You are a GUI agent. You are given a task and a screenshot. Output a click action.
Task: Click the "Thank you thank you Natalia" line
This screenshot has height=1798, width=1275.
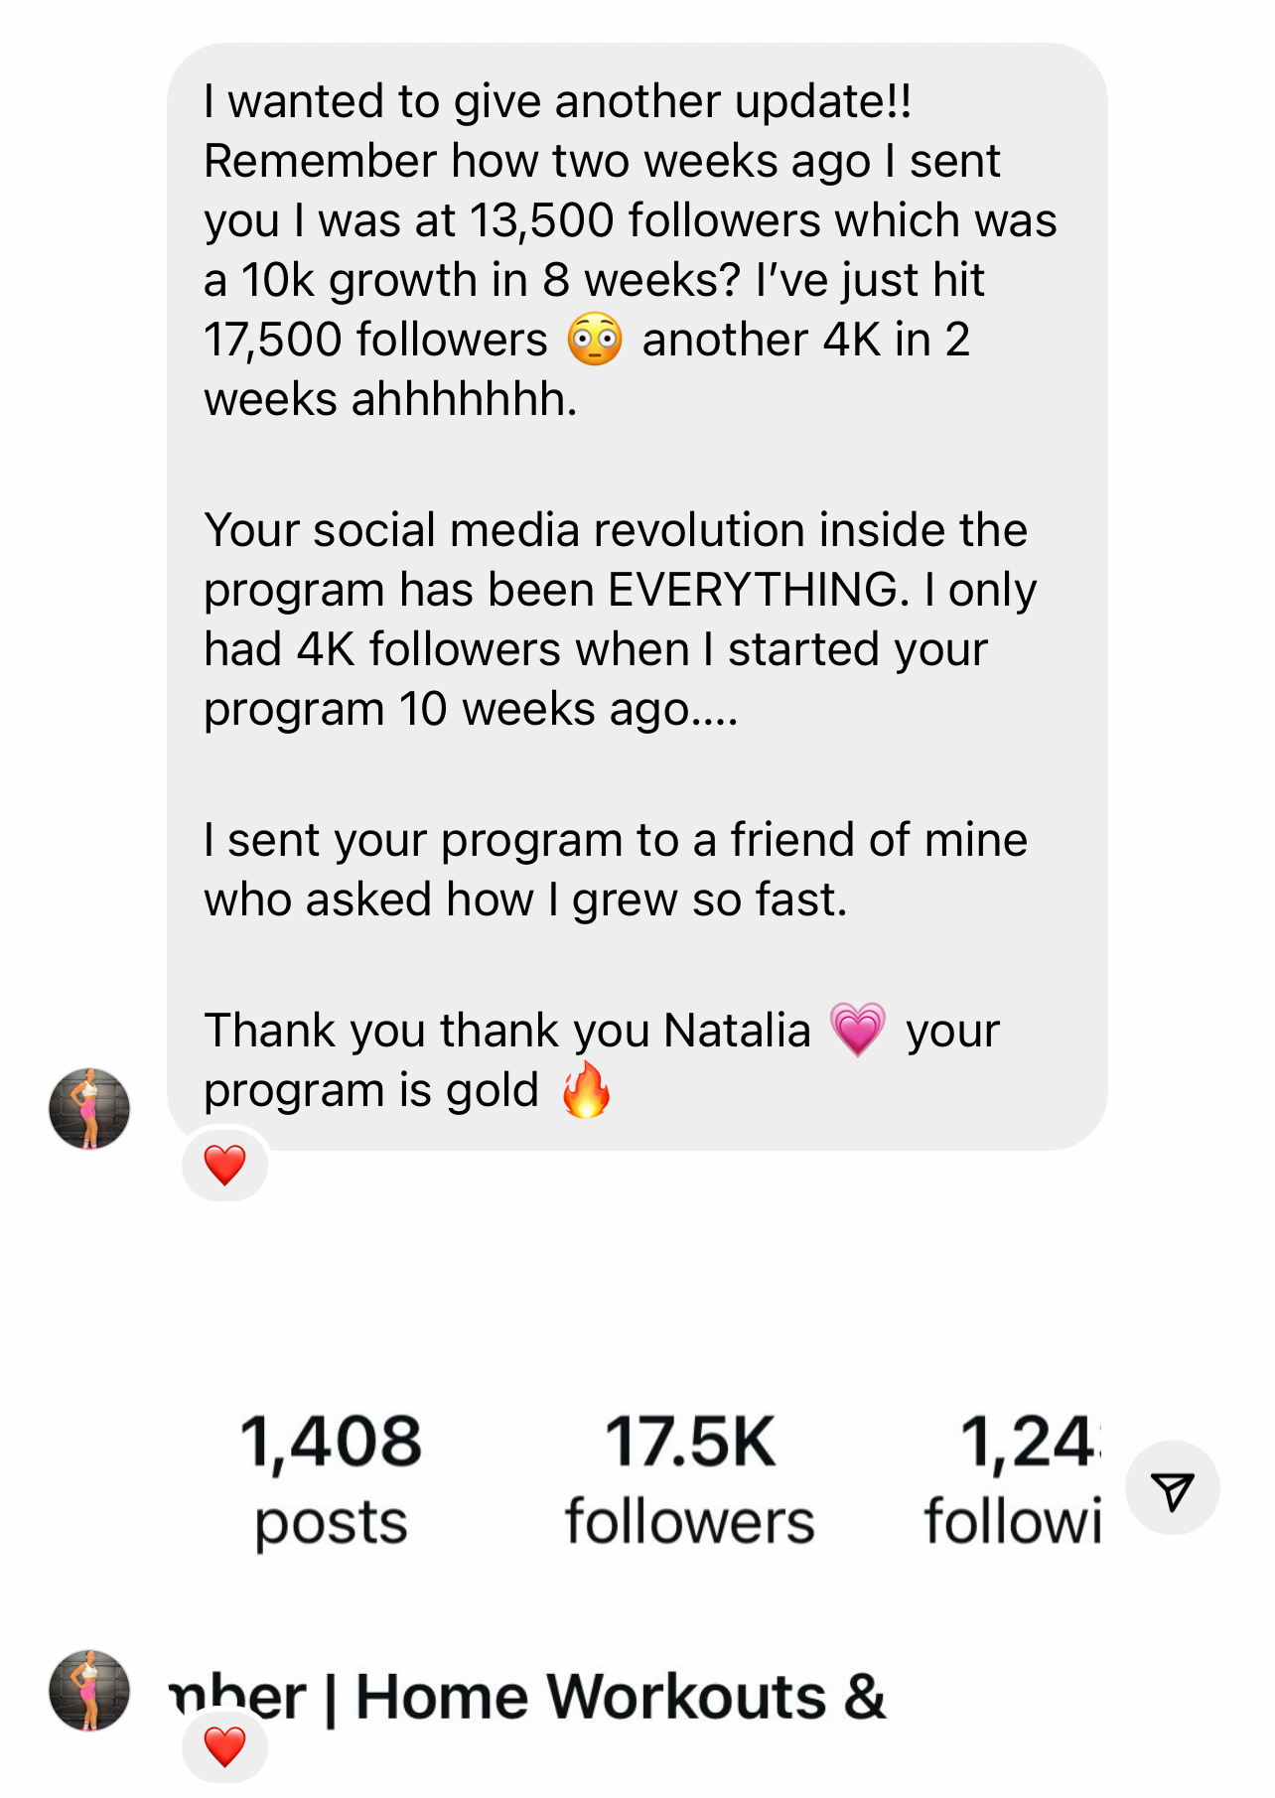506,1031
